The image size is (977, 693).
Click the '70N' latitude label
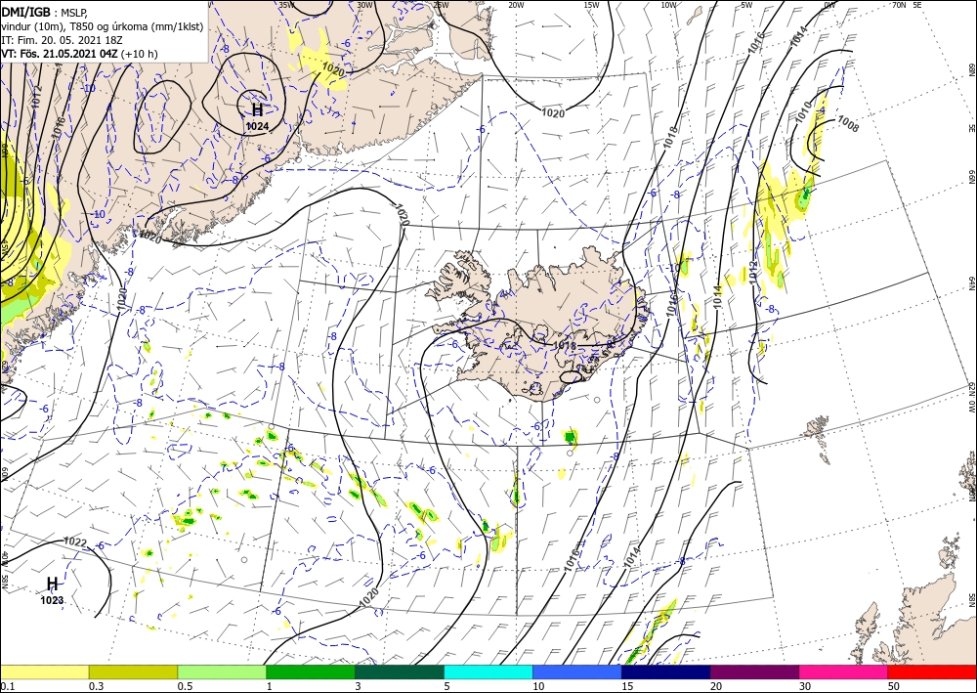coord(899,5)
